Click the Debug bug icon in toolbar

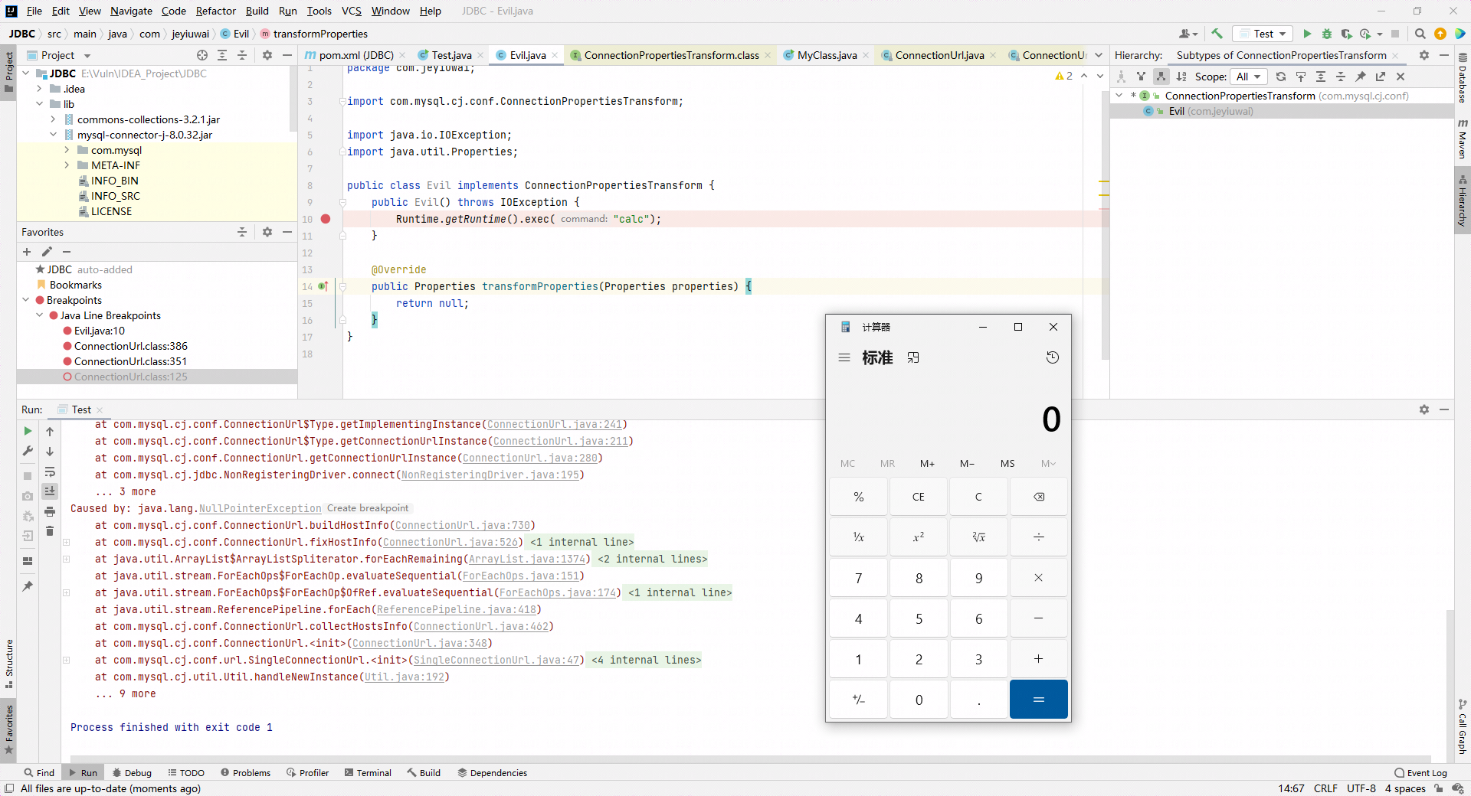tap(1327, 34)
